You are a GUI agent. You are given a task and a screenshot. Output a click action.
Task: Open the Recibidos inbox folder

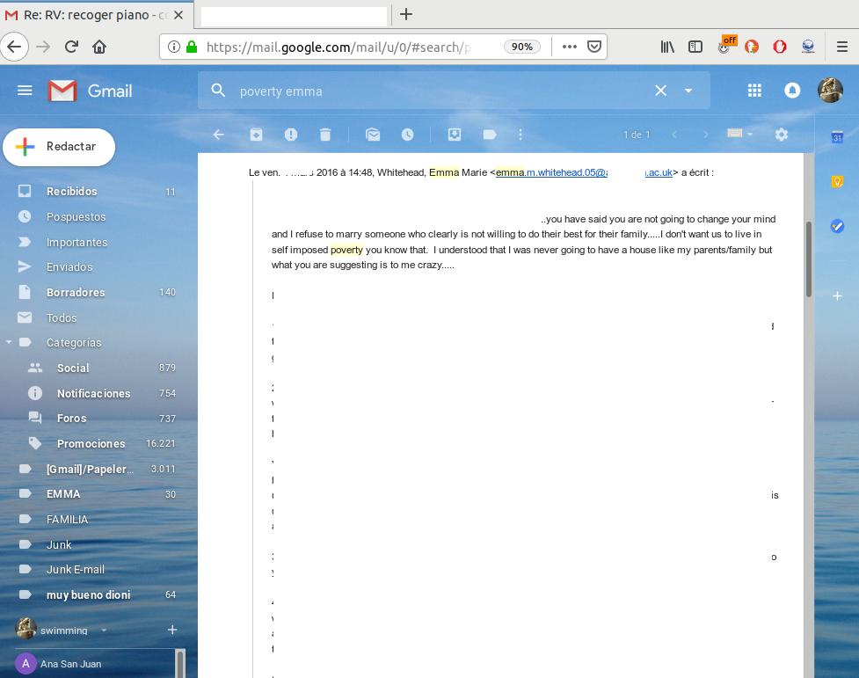(71, 192)
